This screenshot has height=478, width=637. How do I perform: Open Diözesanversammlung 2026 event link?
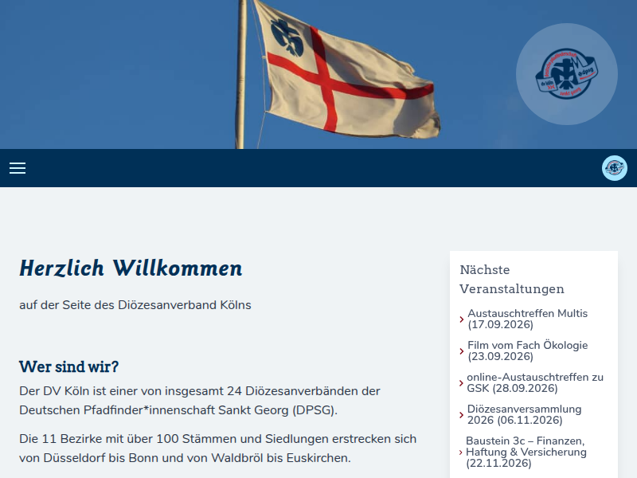tap(524, 414)
